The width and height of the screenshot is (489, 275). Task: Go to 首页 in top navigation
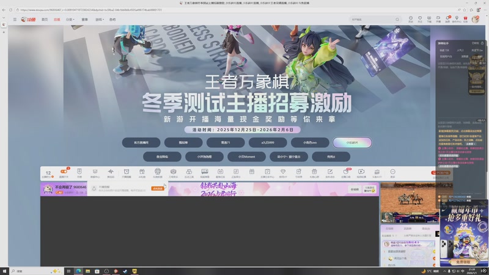(x=45, y=20)
